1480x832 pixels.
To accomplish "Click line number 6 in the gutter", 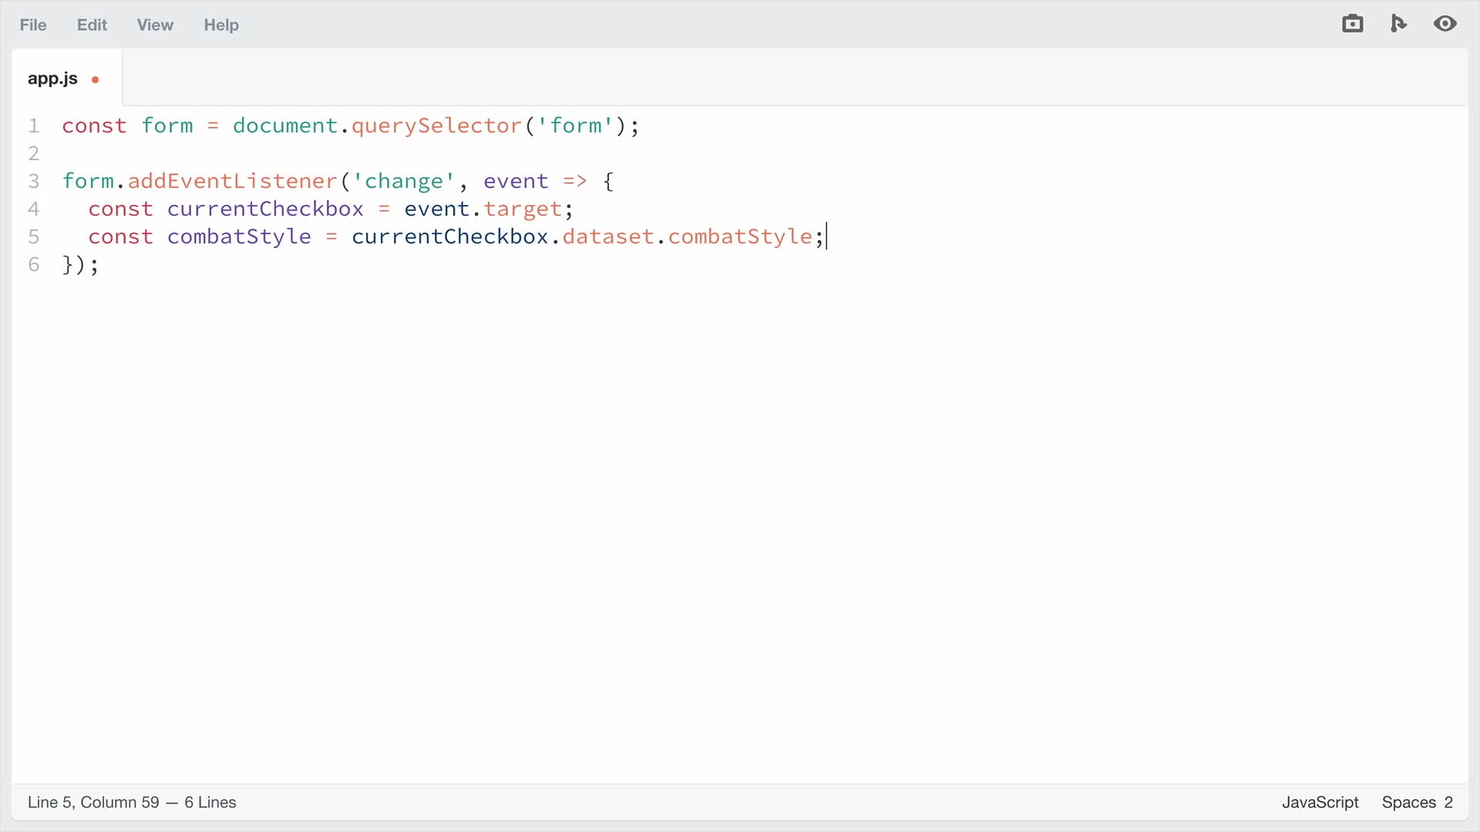I will point(34,264).
